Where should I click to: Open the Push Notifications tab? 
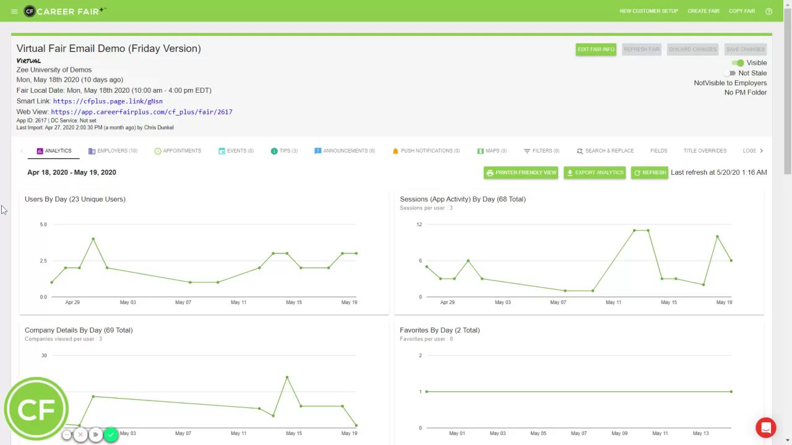(x=426, y=151)
